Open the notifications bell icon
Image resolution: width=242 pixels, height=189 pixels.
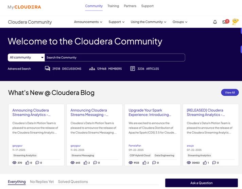pos(215,22)
